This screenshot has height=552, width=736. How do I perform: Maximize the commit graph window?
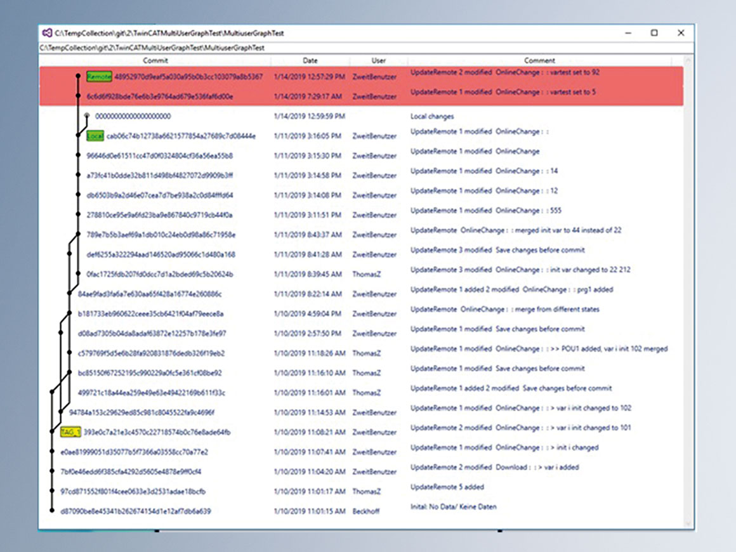(x=654, y=33)
